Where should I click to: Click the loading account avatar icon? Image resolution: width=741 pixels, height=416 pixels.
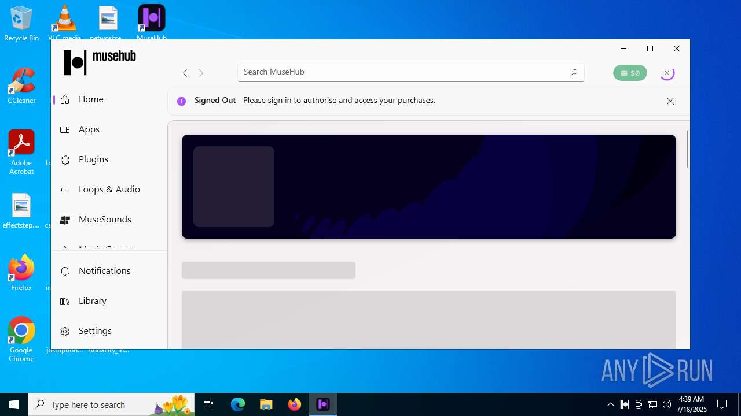pyautogui.click(x=667, y=73)
